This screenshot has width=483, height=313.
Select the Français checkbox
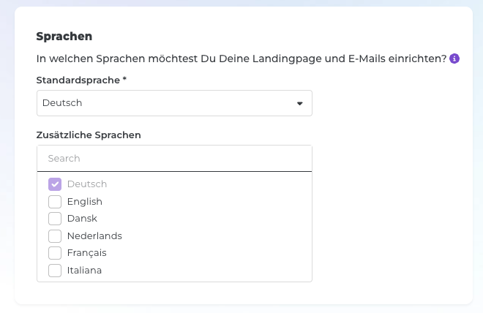click(55, 253)
